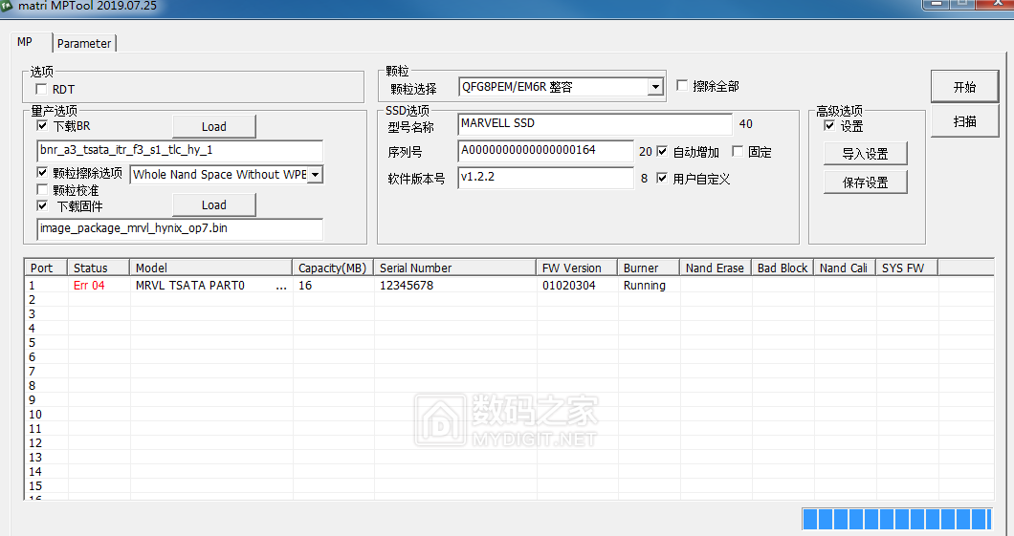Open the 颗粒选择 dropdown
1014x536 pixels.
(655, 87)
